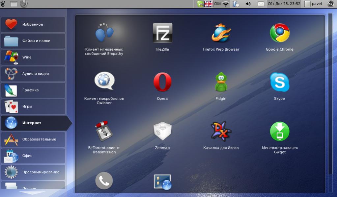This screenshot has width=337, height=197.
Task: Open Gwget download manager
Action: point(279,131)
